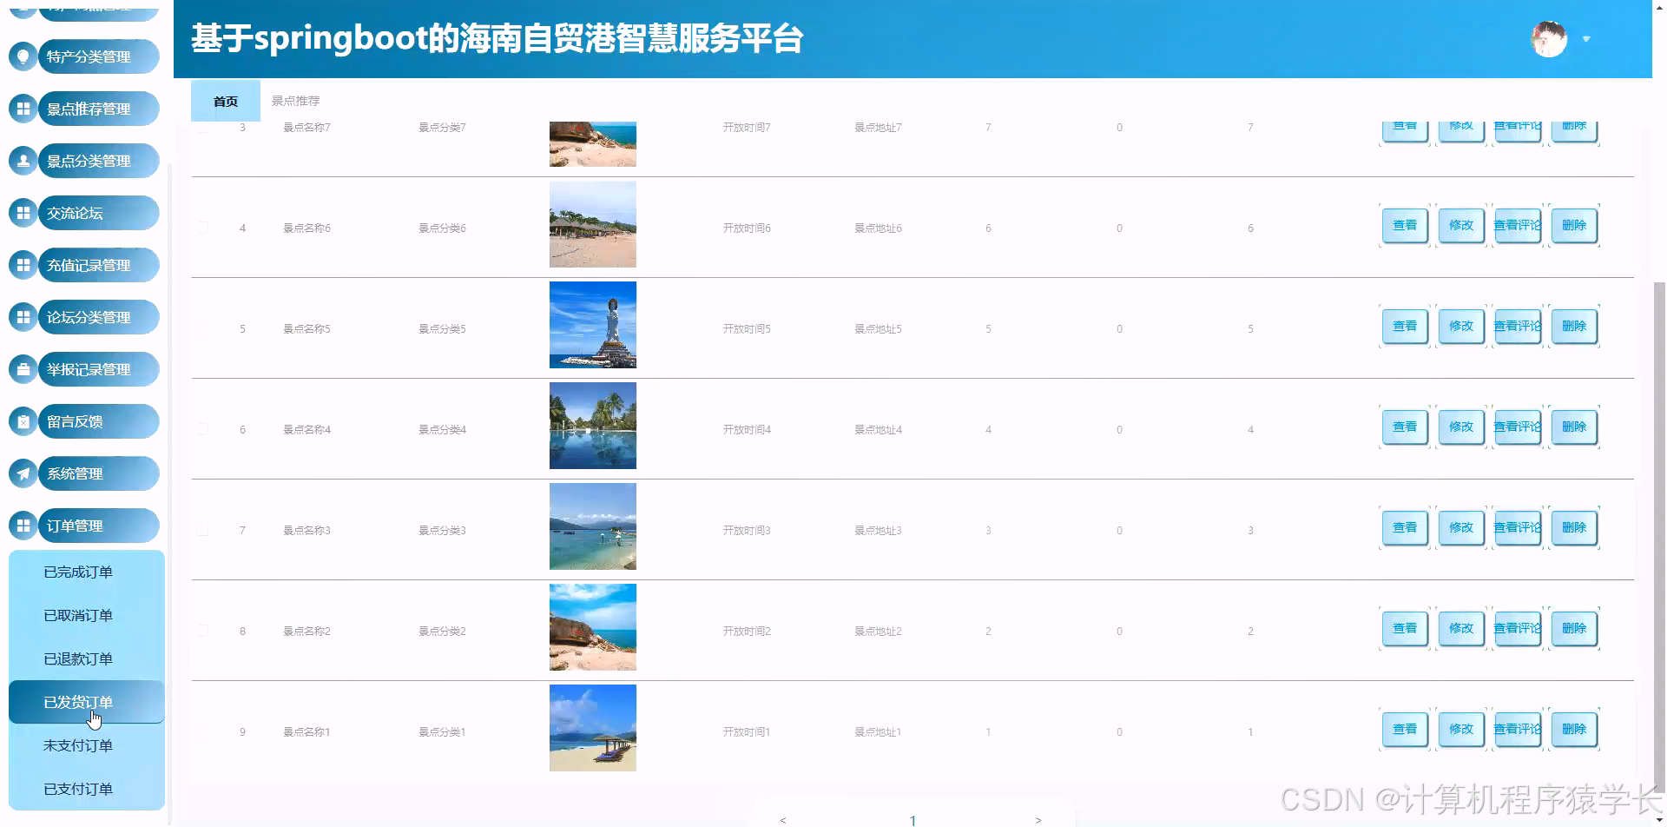1667x827 pixels.
Task: Click the user avatar in header
Action: pyautogui.click(x=1549, y=39)
